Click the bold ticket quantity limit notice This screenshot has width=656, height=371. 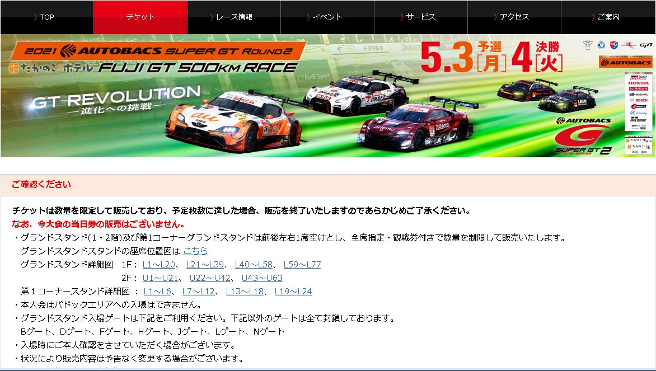pyautogui.click(x=241, y=210)
